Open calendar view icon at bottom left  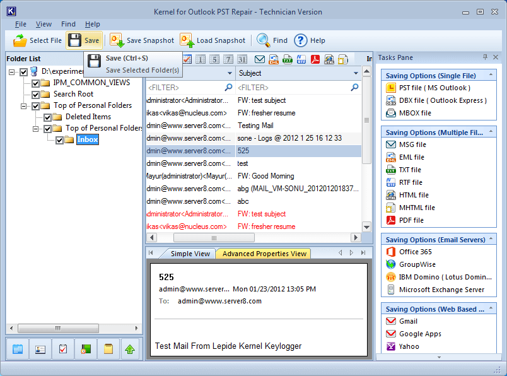18,349
